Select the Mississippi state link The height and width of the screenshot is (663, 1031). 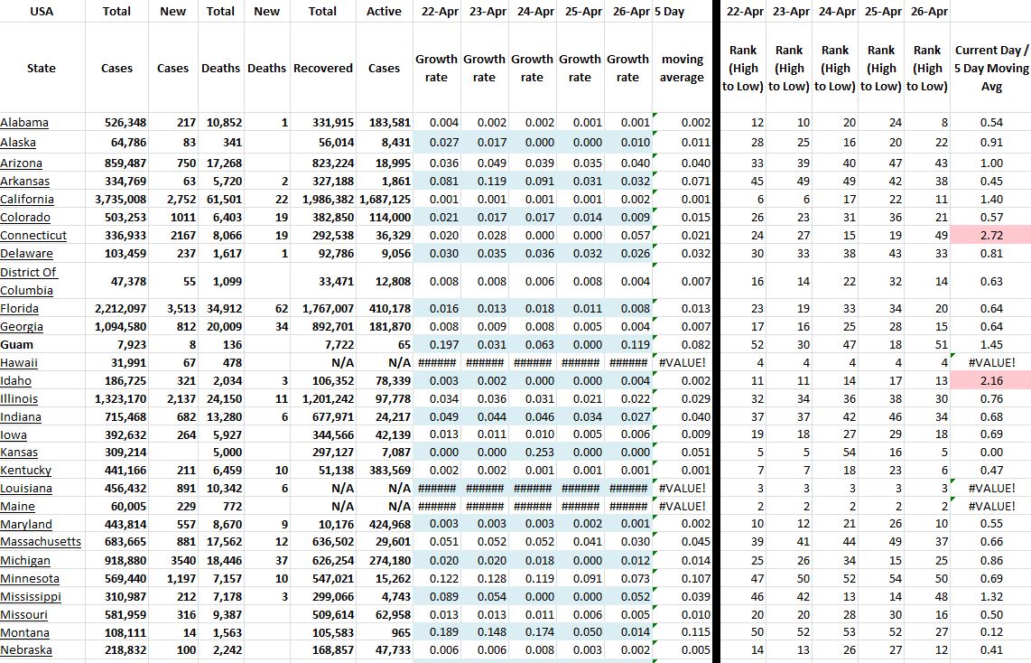[31, 596]
